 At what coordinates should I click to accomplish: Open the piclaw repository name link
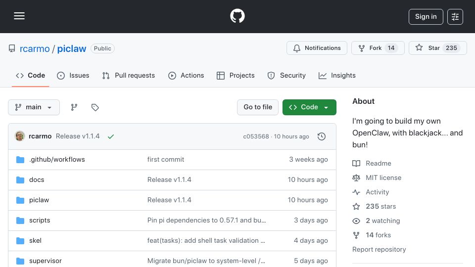click(x=71, y=48)
